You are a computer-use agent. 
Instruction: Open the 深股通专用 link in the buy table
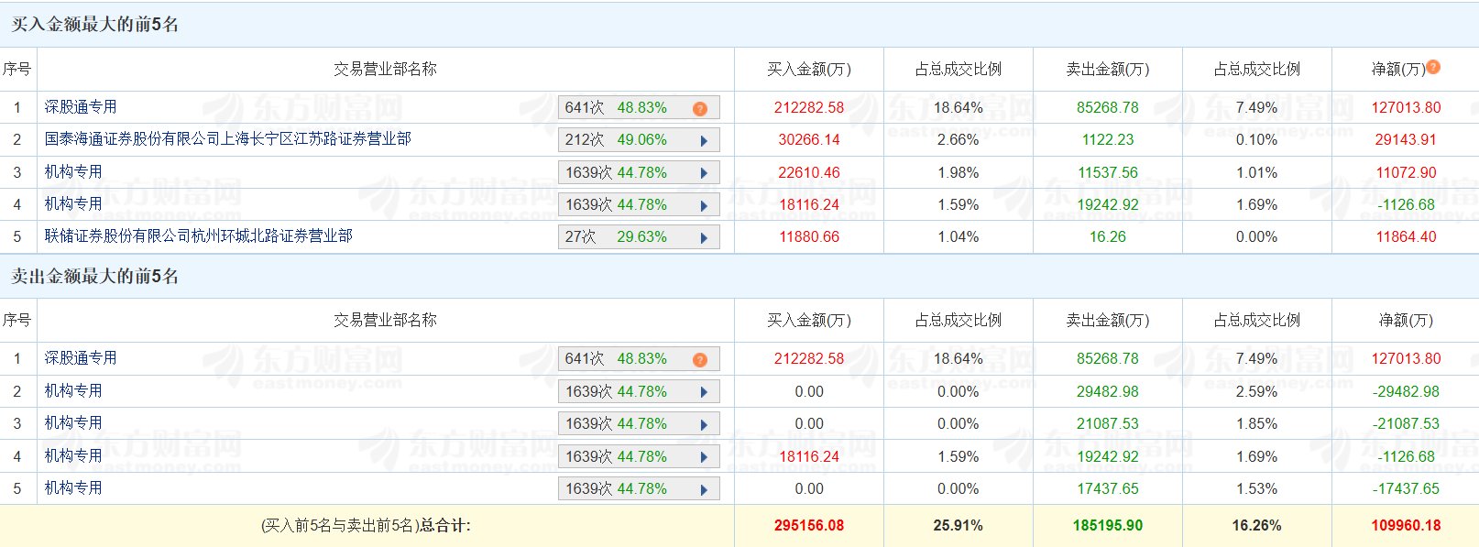click(x=81, y=107)
